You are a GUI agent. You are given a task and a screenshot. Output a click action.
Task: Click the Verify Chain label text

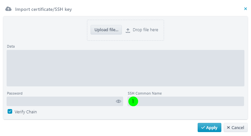tap(26, 112)
